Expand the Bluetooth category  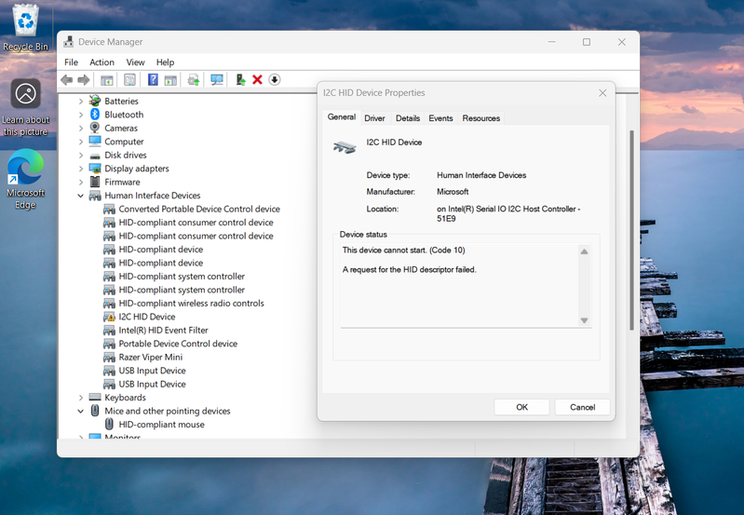point(81,115)
